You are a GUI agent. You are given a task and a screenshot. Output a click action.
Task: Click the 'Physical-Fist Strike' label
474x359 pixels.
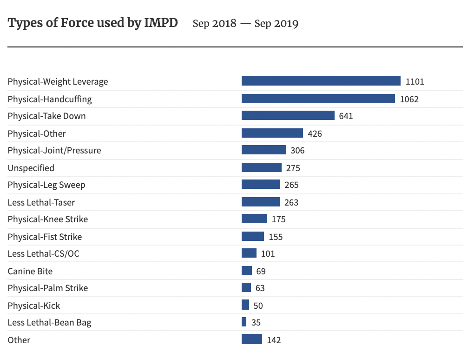click(45, 237)
